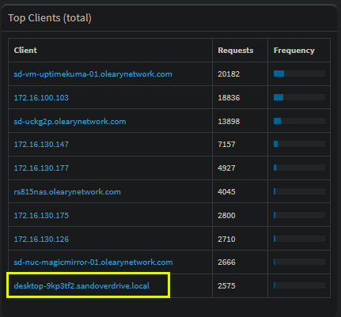This screenshot has width=341, height=317.
Task: Select the sd-uckg2p.olearynetwork.com client link
Action: (70, 122)
